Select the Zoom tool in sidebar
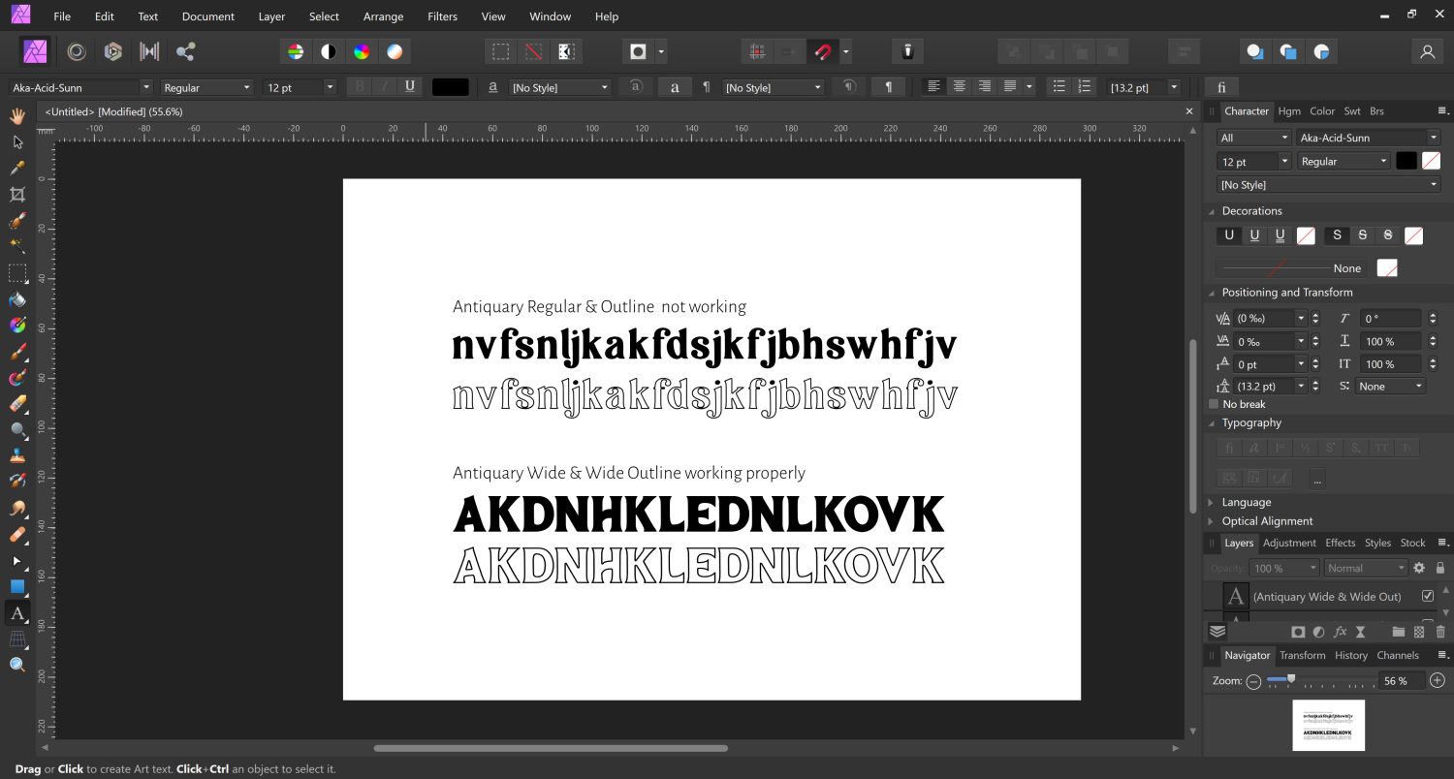The image size is (1454, 779). pyautogui.click(x=17, y=665)
